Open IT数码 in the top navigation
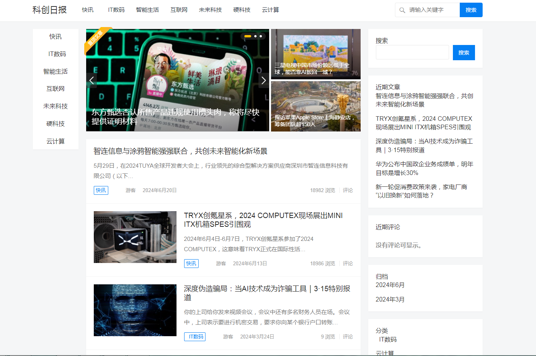The width and height of the screenshot is (536, 356). point(116,10)
